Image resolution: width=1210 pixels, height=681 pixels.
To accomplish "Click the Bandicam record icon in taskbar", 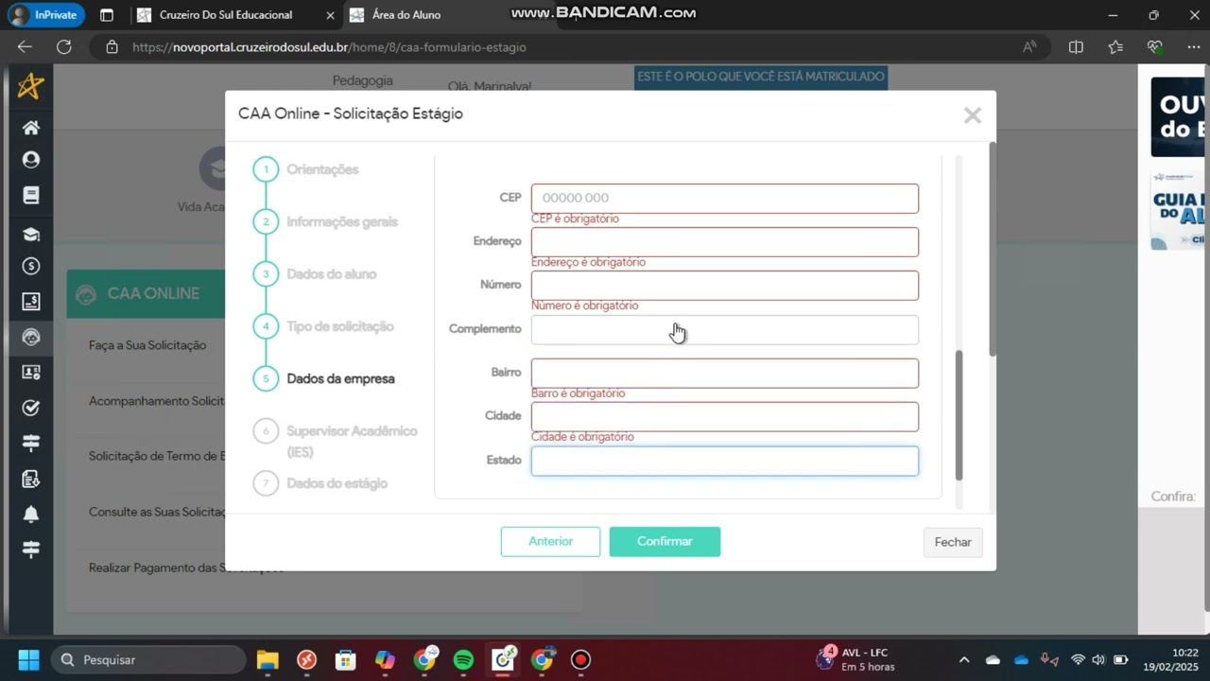I will click(x=580, y=659).
